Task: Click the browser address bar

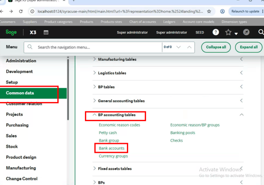Action: 121,11
